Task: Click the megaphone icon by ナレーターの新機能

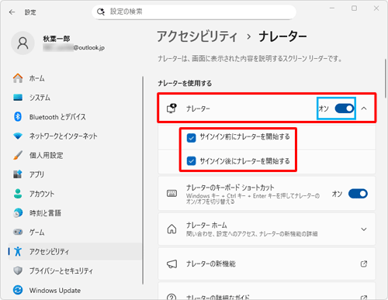Action: [x=171, y=264]
